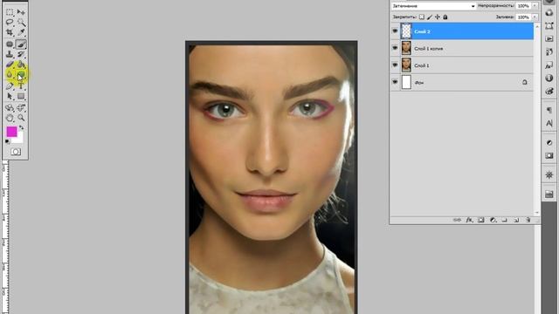Toggle lock position cross icon
Image resolution: width=559 pixels, height=314 pixels.
(438, 17)
